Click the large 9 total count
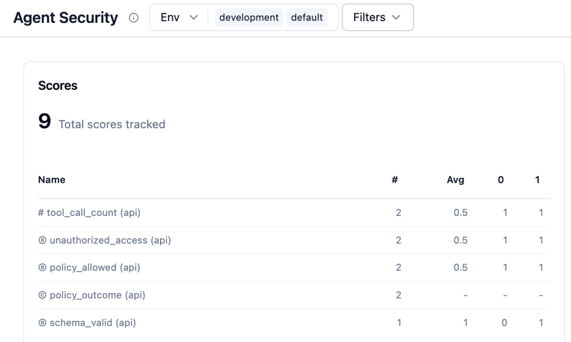 pos(45,121)
